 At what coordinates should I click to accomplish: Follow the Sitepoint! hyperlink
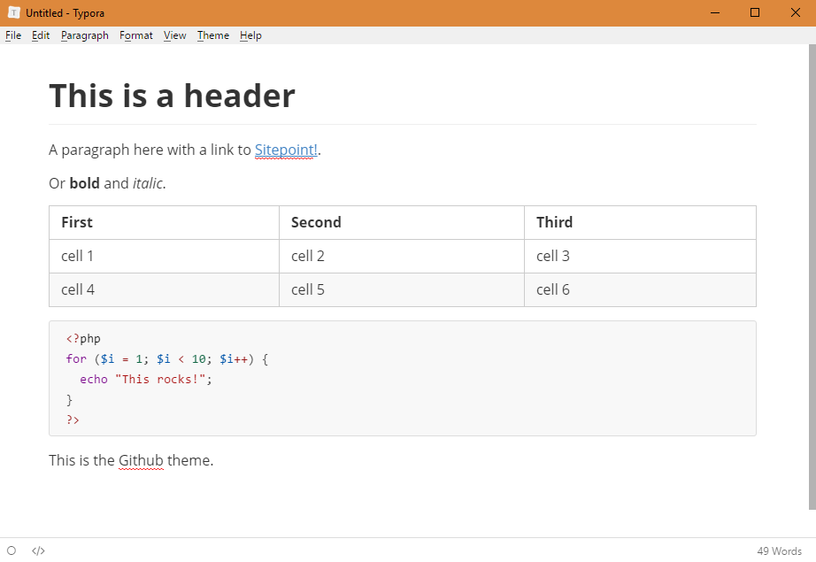[x=286, y=150]
